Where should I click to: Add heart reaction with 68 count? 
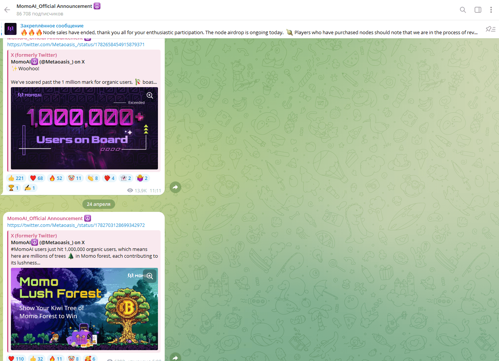coord(37,178)
